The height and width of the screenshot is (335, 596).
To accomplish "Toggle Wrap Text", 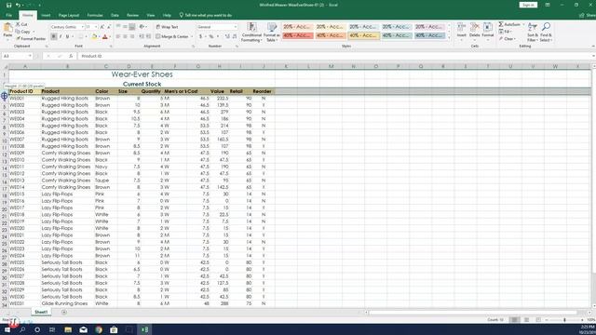I will point(167,27).
